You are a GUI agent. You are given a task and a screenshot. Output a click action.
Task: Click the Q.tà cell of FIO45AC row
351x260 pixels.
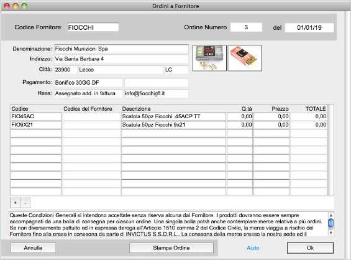(240, 116)
